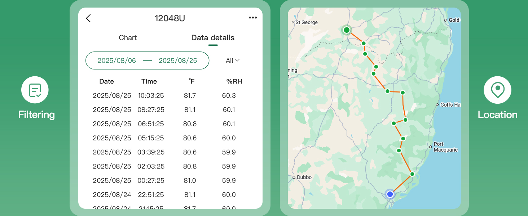Set end date 2025/08/25 field

click(x=178, y=60)
